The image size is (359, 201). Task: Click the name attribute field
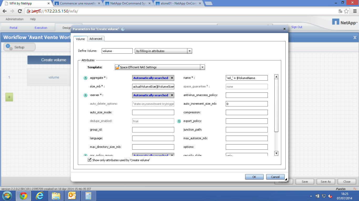[247, 78]
